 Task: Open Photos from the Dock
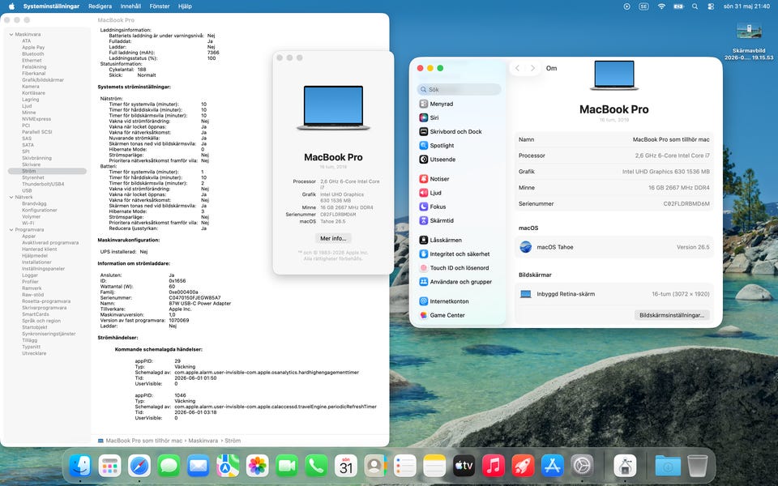click(257, 466)
